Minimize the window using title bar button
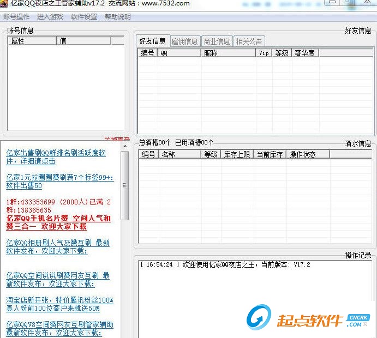377x338 pixels. (x=332, y=2)
